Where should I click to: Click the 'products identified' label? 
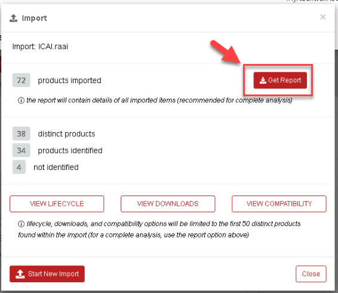[70, 151]
